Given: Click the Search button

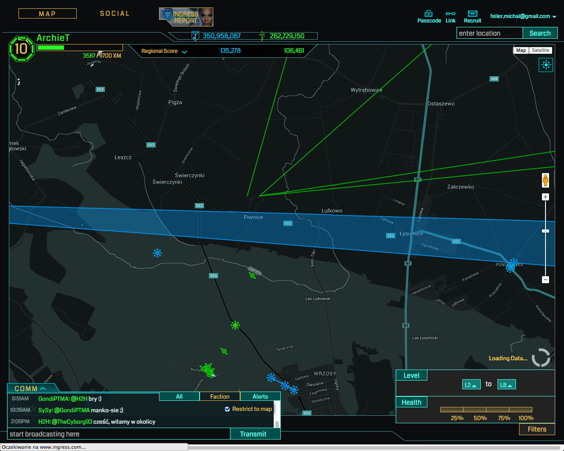Looking at the screenshot, I should [x=540, y=33].
